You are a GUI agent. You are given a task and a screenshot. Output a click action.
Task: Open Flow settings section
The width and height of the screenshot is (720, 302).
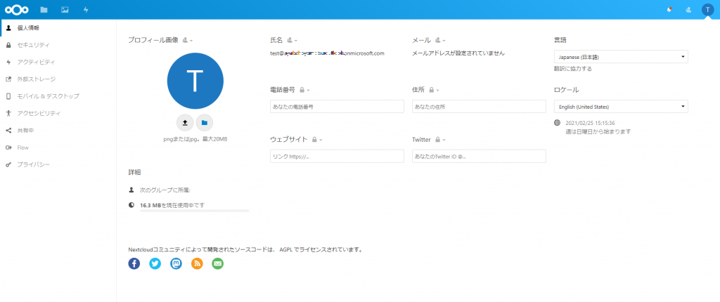[x=58, y=147]
